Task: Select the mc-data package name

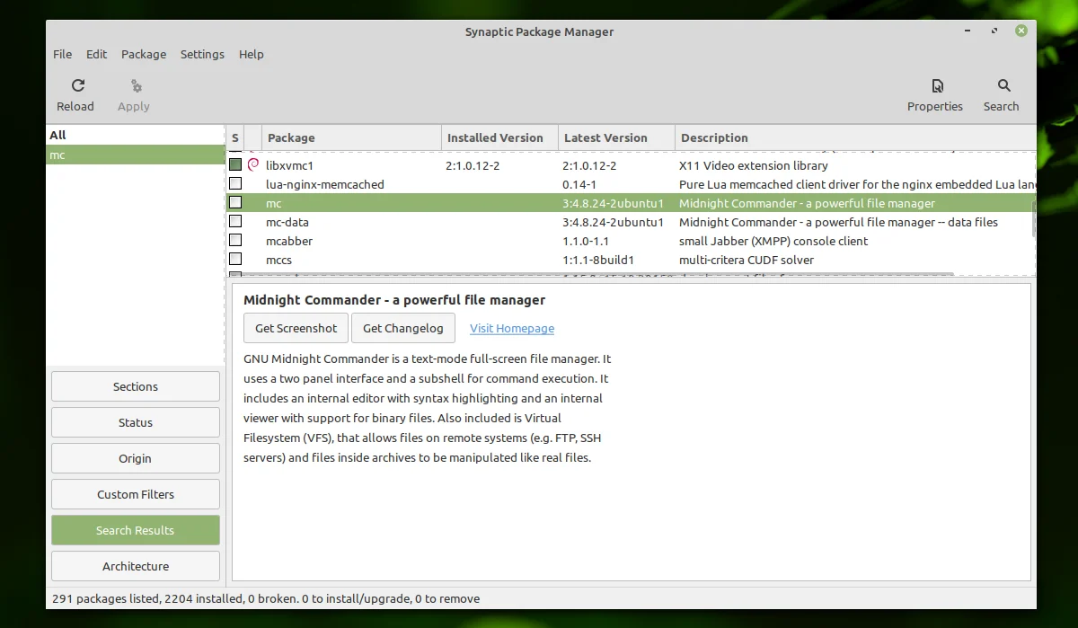Action: point(287,222)
